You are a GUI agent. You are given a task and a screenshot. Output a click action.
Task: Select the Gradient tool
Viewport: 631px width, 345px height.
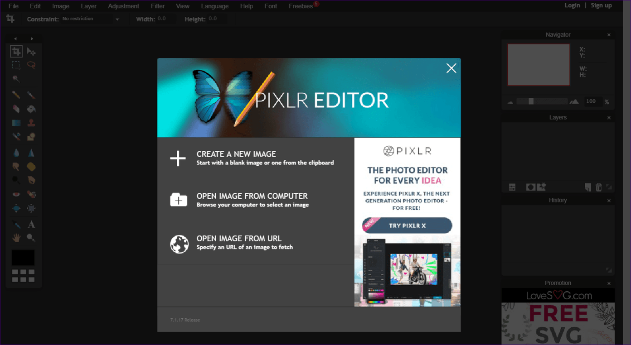point(16,123)
